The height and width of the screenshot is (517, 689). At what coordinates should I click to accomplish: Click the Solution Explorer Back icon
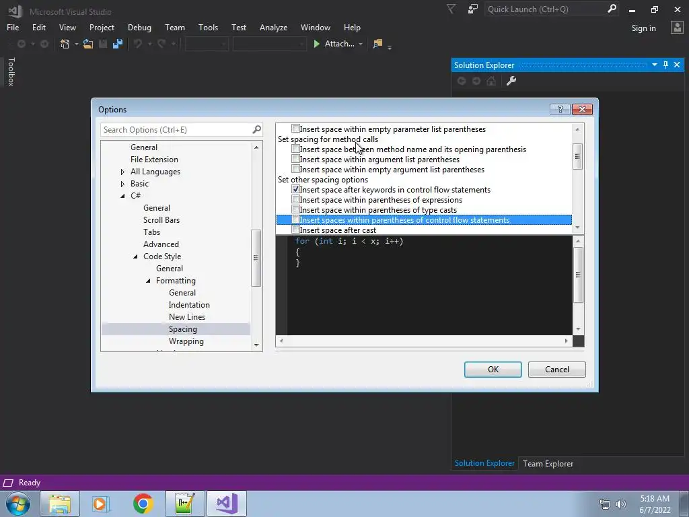coord(462,81)
